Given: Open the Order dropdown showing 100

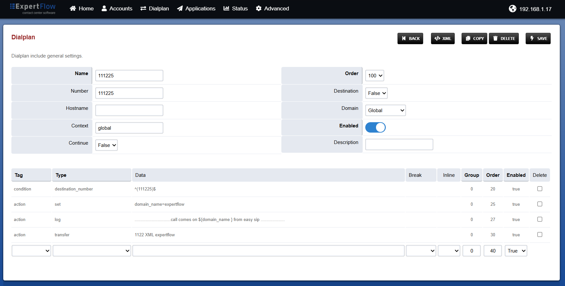Looking at the screenshot, I should (375, 76).
